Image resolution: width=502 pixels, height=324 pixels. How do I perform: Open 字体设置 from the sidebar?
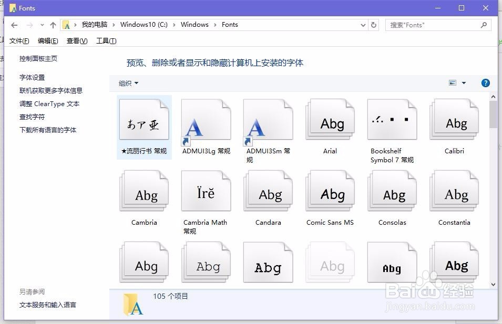[33, 77]
